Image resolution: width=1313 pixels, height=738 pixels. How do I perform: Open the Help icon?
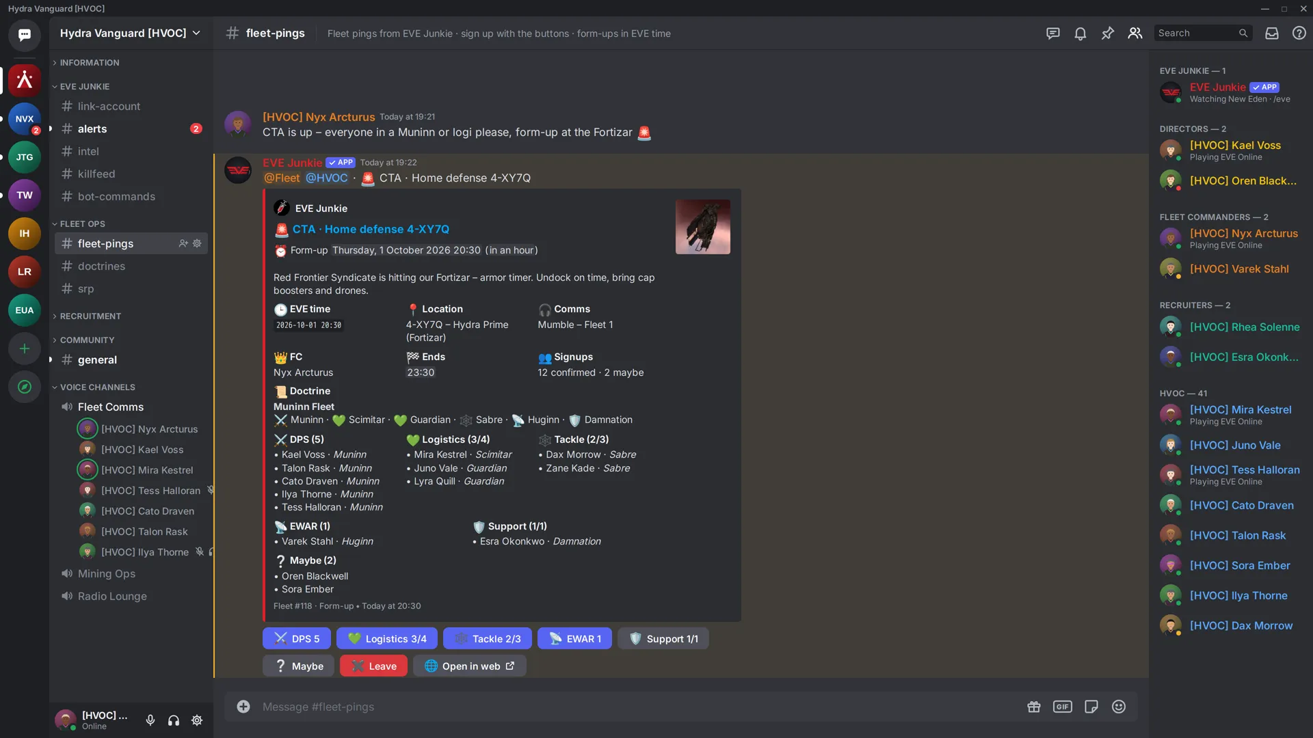point(1299,33)
